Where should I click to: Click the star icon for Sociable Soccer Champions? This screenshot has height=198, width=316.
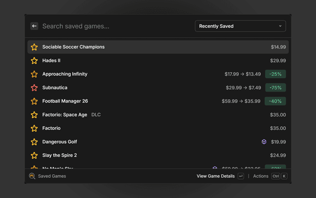[34, 47]
